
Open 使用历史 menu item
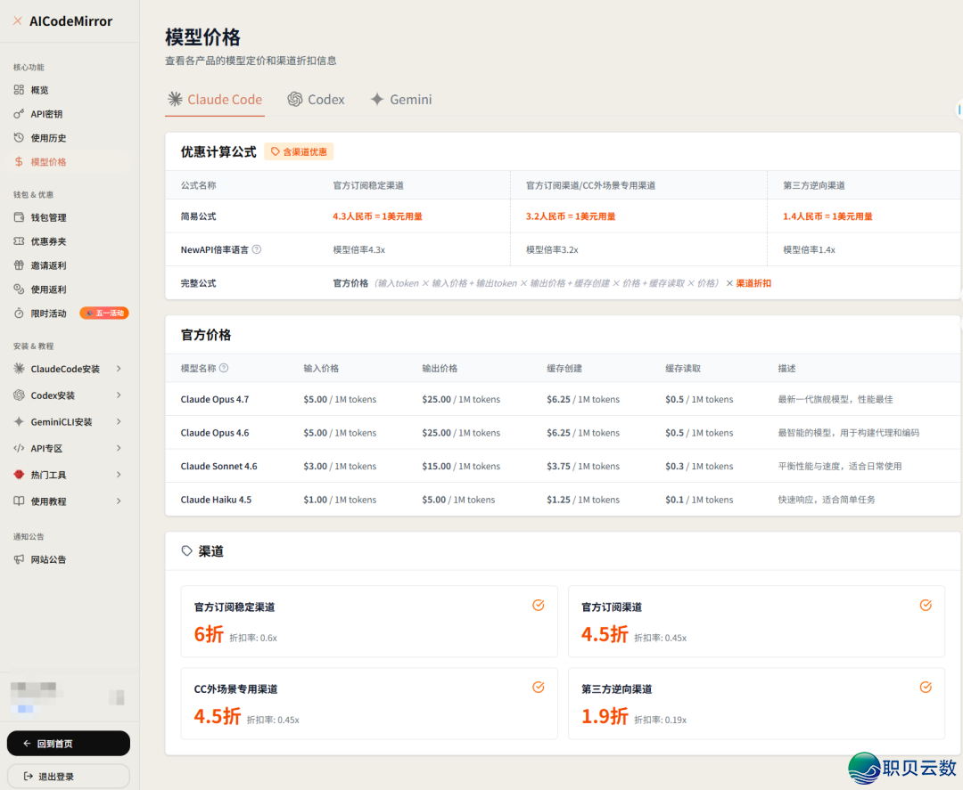coord(69,137)
